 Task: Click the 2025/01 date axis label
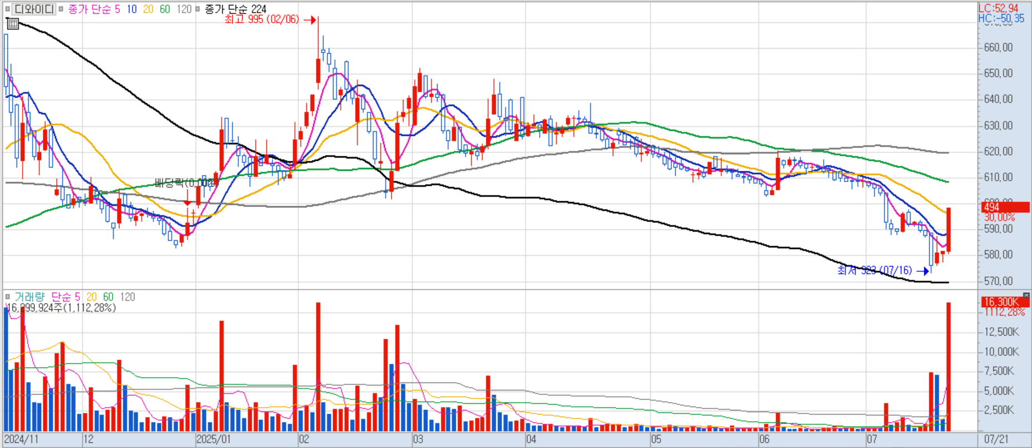point(214,440)
